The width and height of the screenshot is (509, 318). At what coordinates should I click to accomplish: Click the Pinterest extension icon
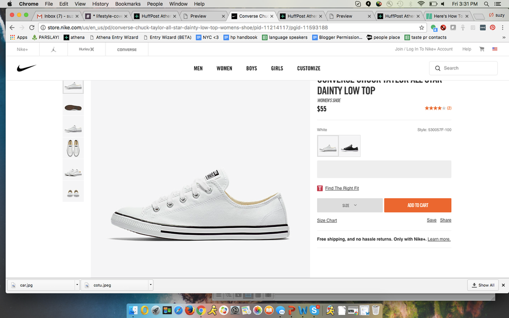pyautogui.click(x=493, y=28)
